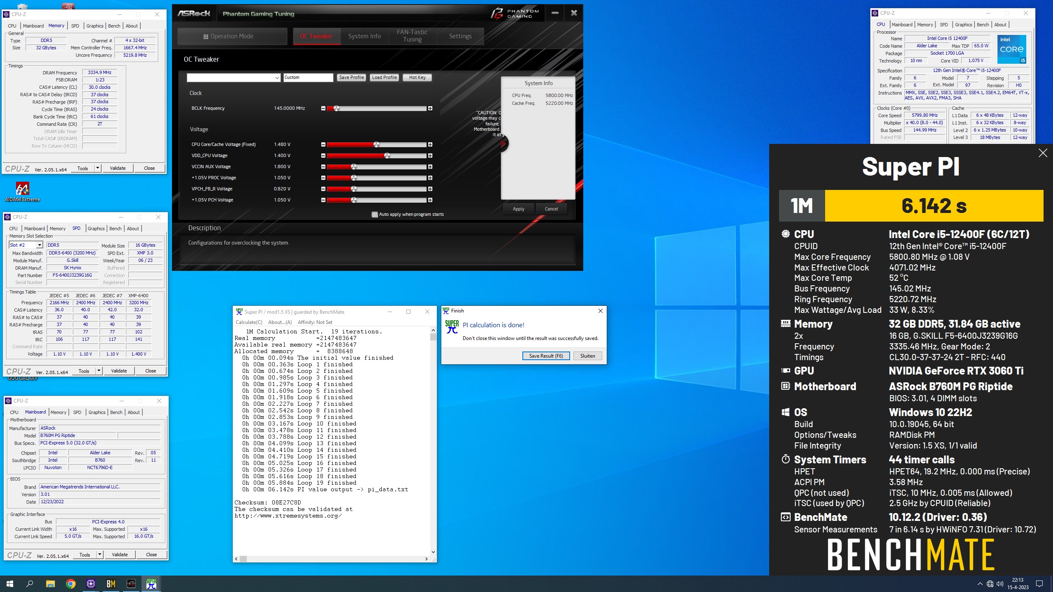Click Cancel in OC Tweaker

[551, 209]
